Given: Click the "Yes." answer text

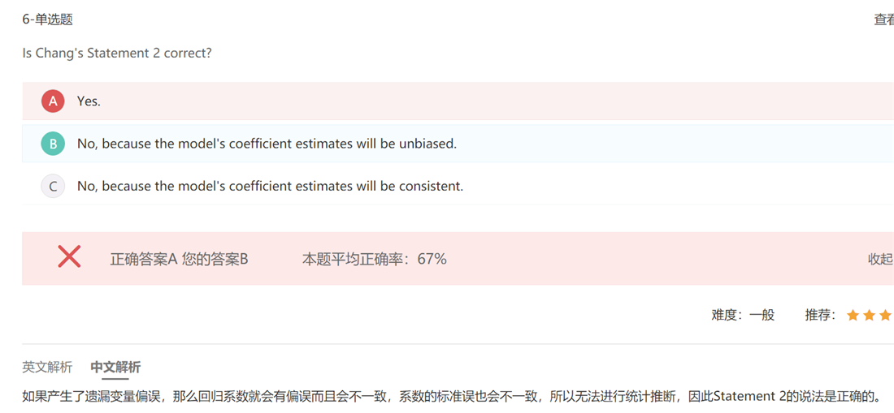Looking at the screenshot, I should pyautogui.click(x=89, y=101).
